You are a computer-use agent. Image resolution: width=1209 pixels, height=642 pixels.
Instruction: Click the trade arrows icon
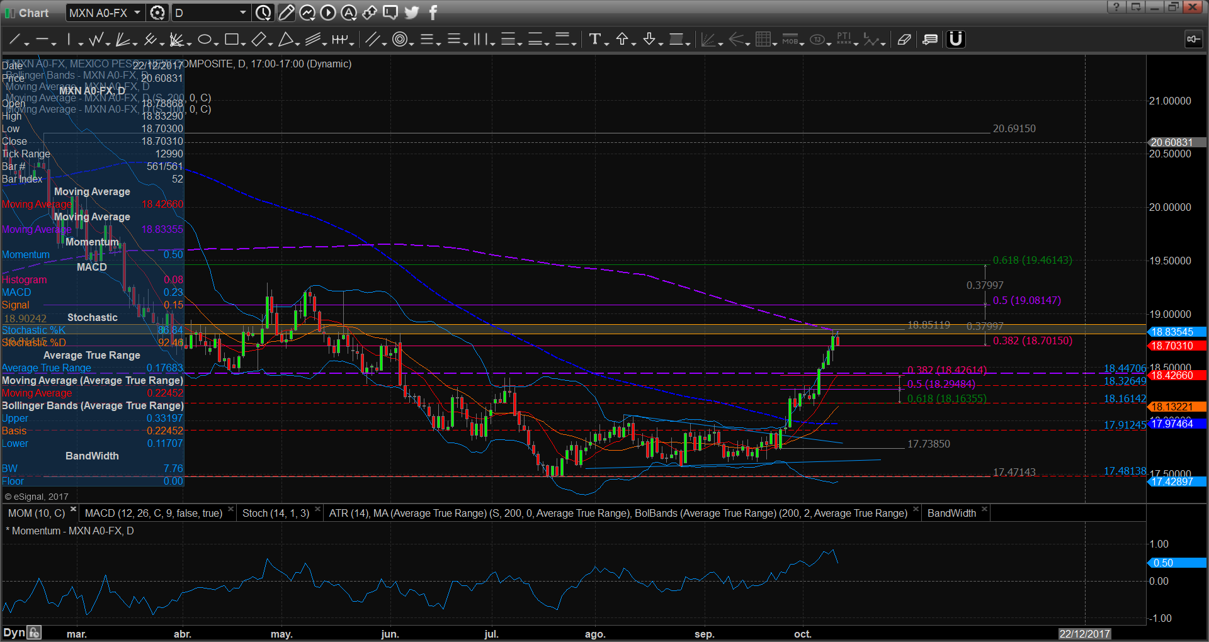click(370, 13)
